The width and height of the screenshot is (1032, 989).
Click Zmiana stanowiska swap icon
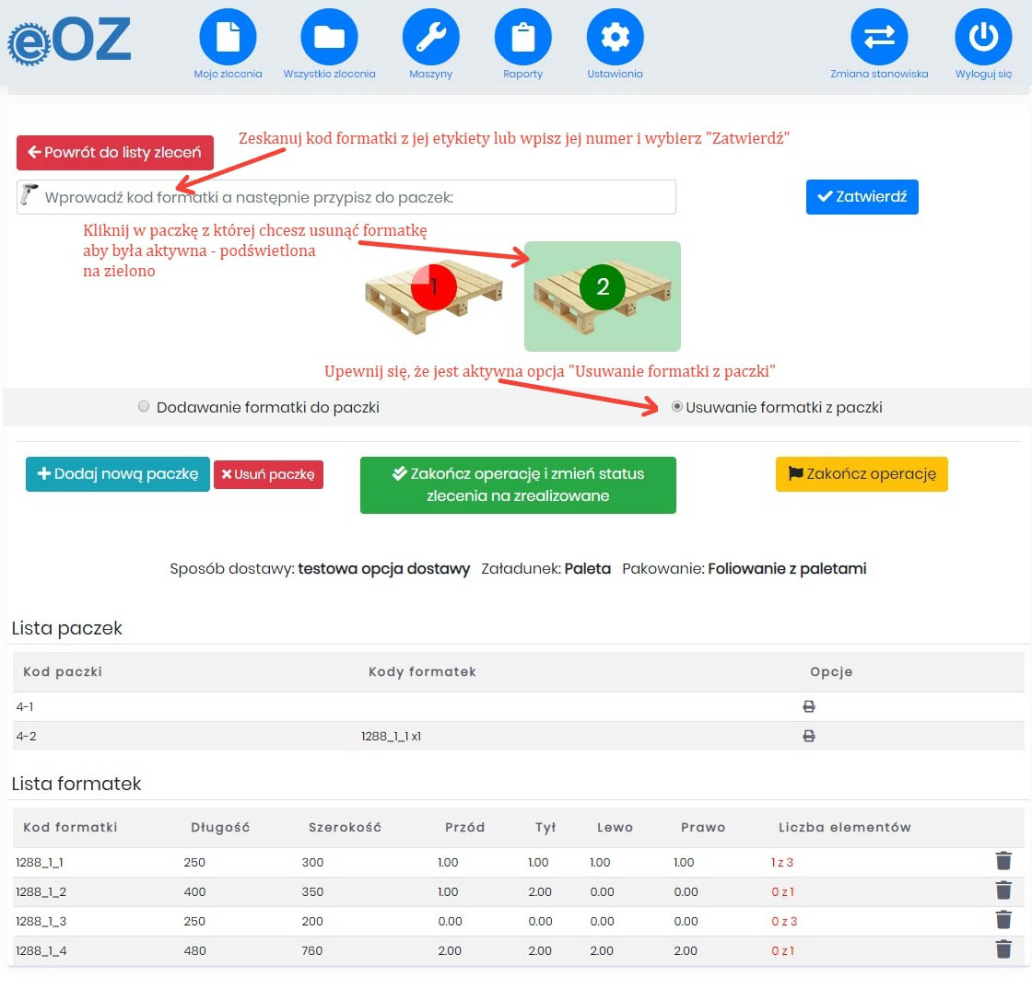(x=878, y=38)
